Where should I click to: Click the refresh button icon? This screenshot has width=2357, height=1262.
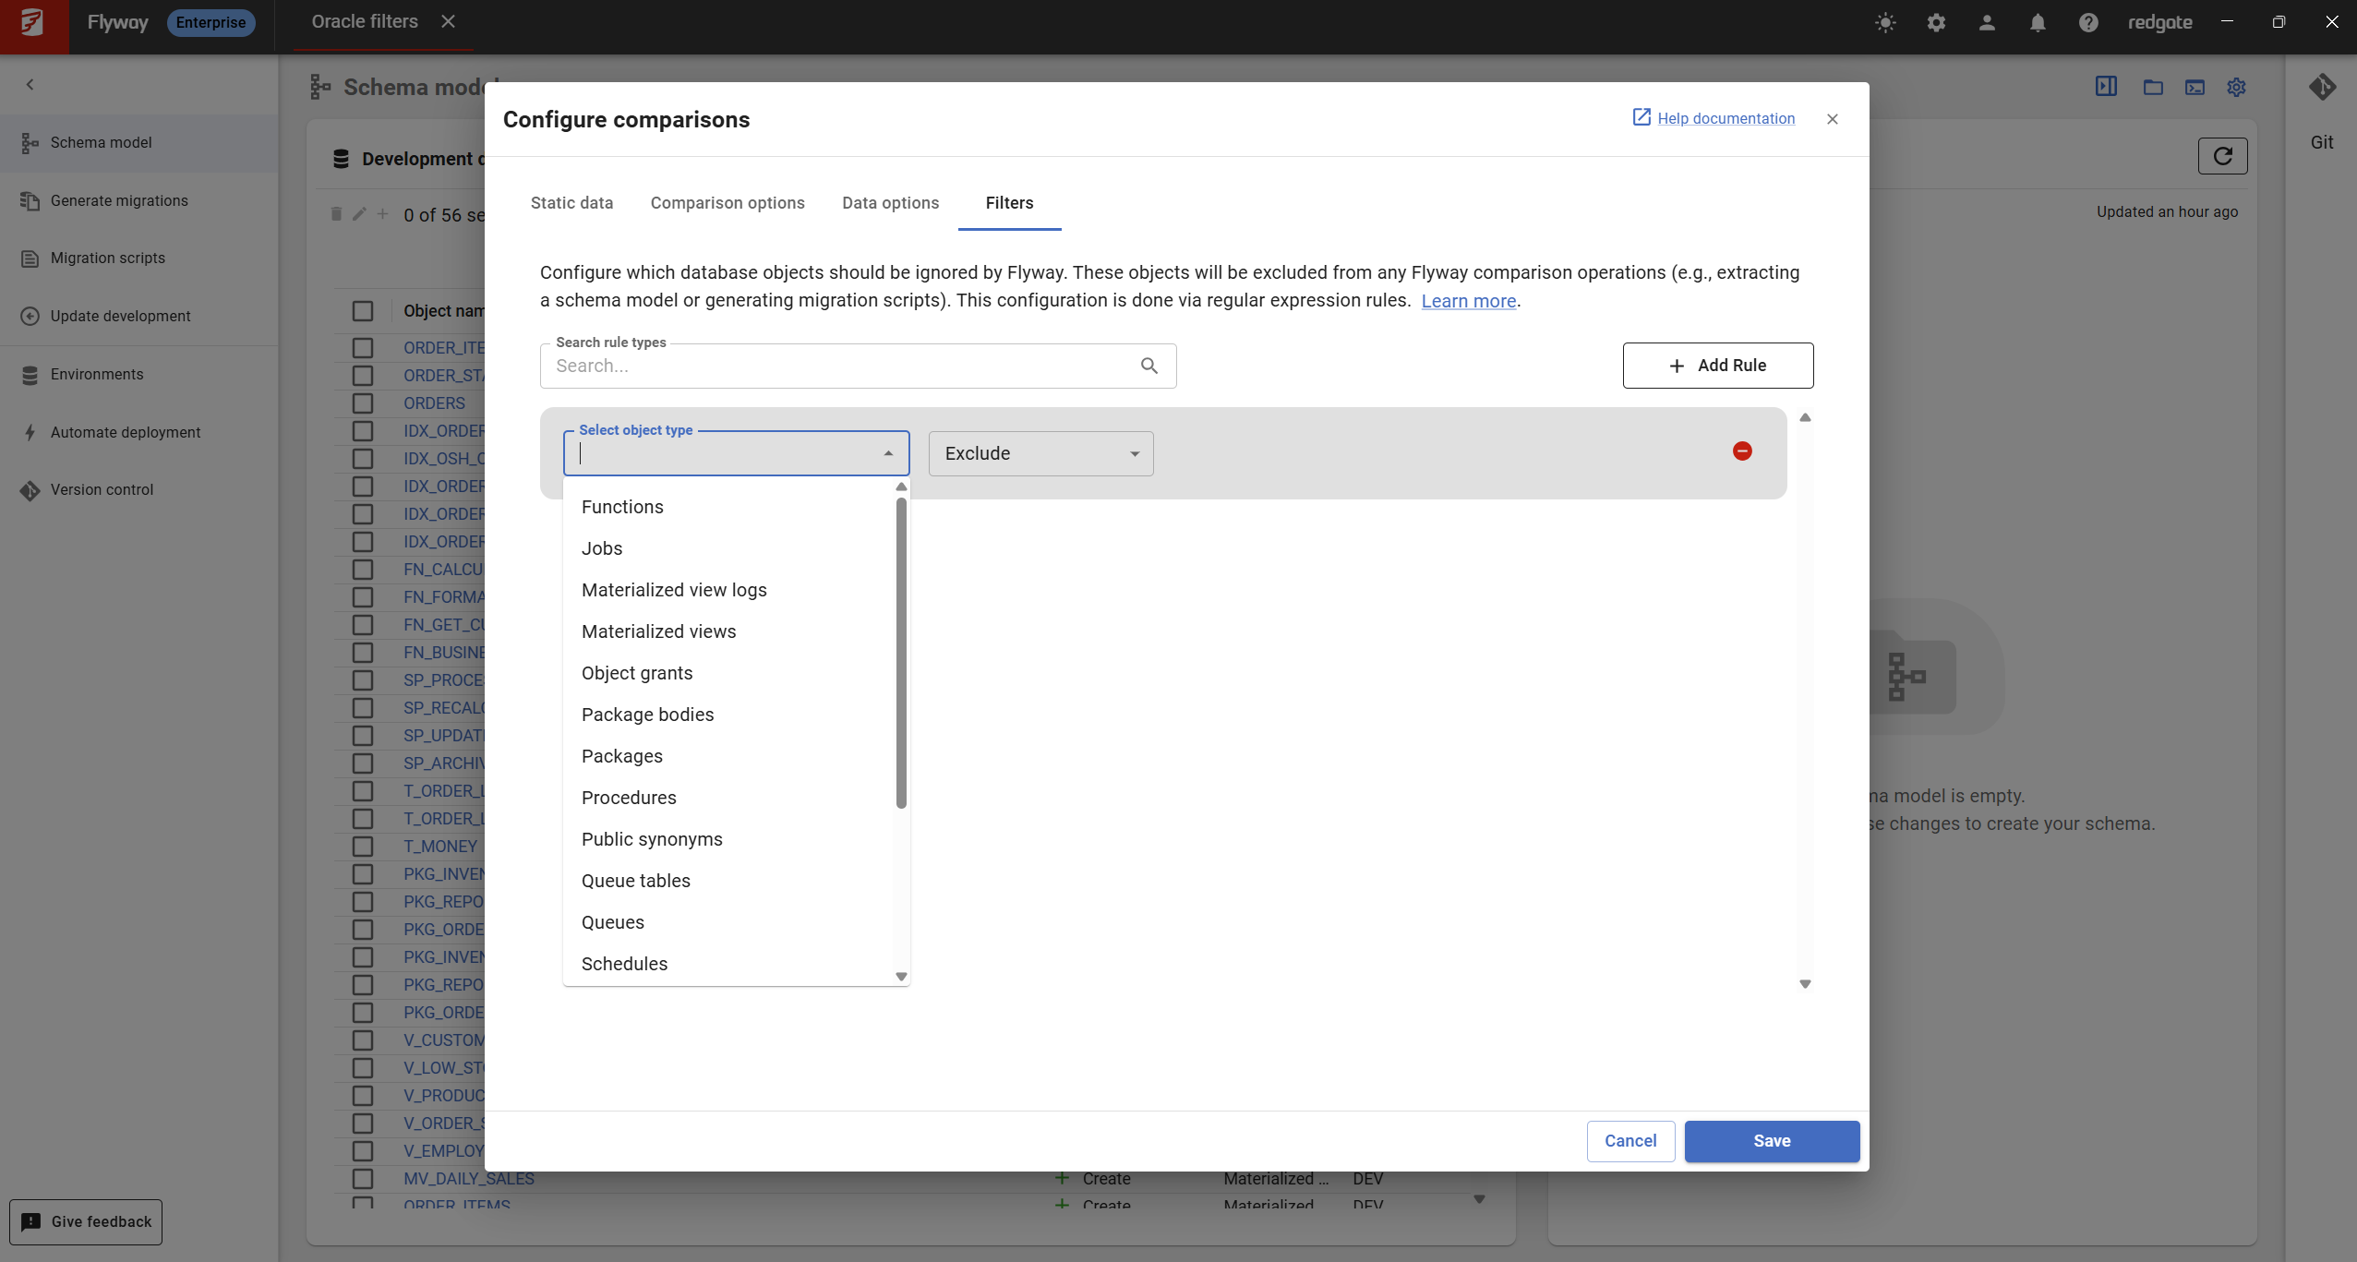(2222, 156)
